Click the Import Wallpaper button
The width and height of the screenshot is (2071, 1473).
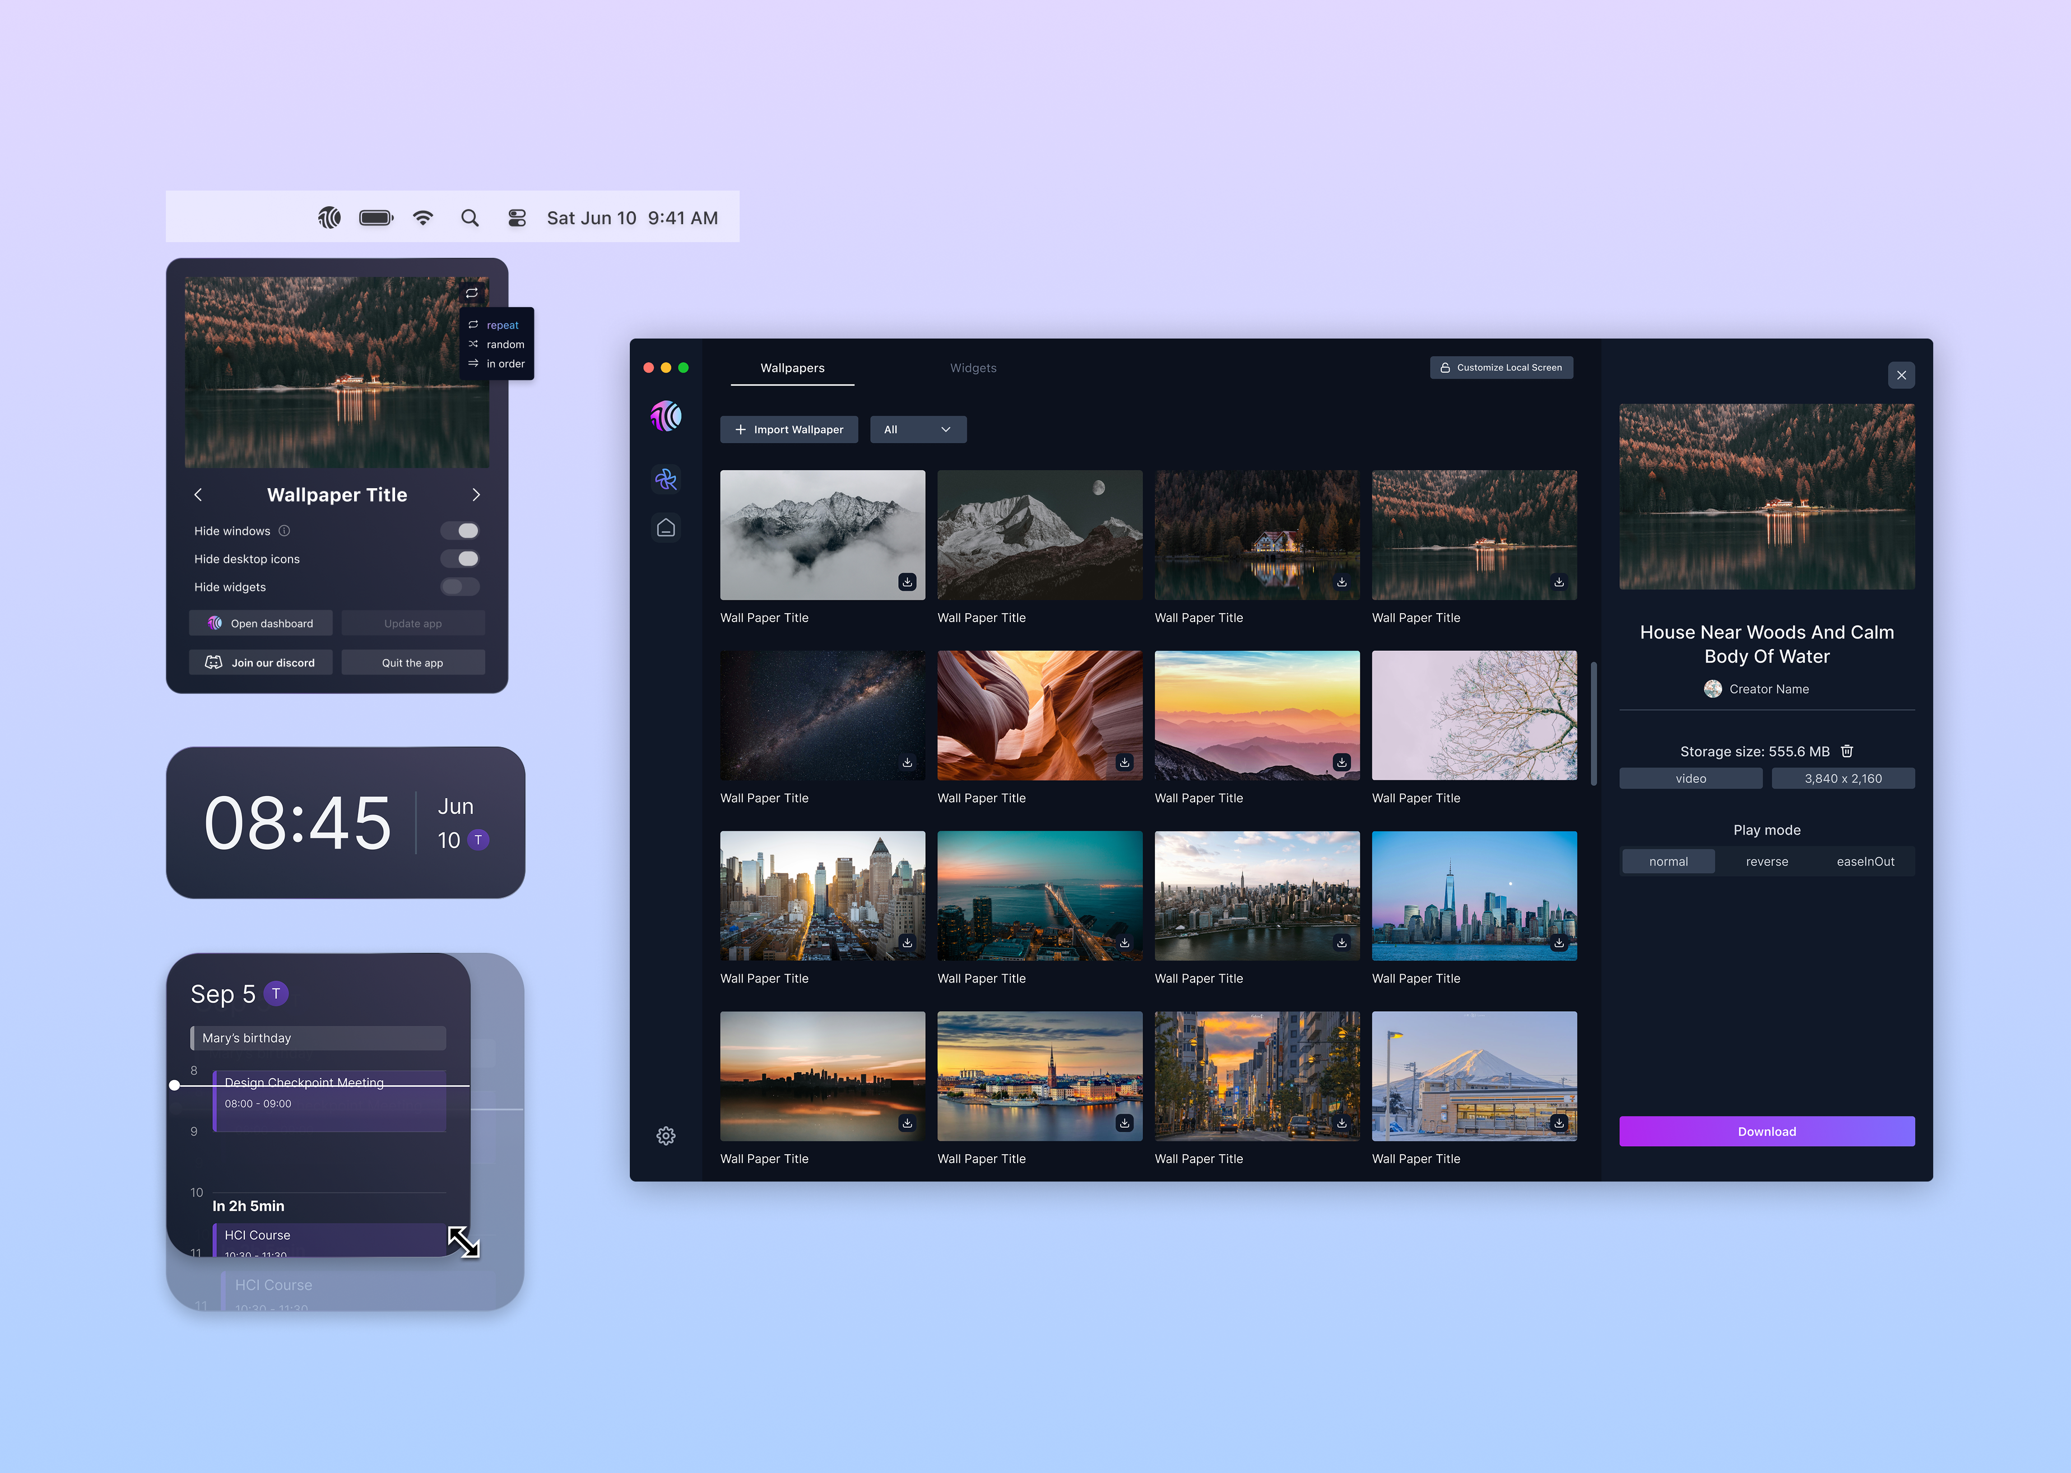point(788,429)
